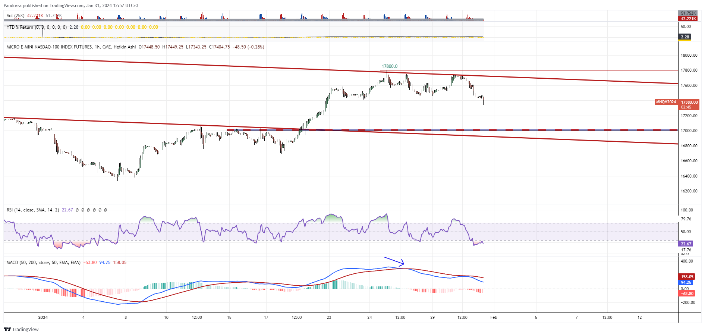
Task: Click the L17343.25 low value in the legend
Action: [196, 47]
